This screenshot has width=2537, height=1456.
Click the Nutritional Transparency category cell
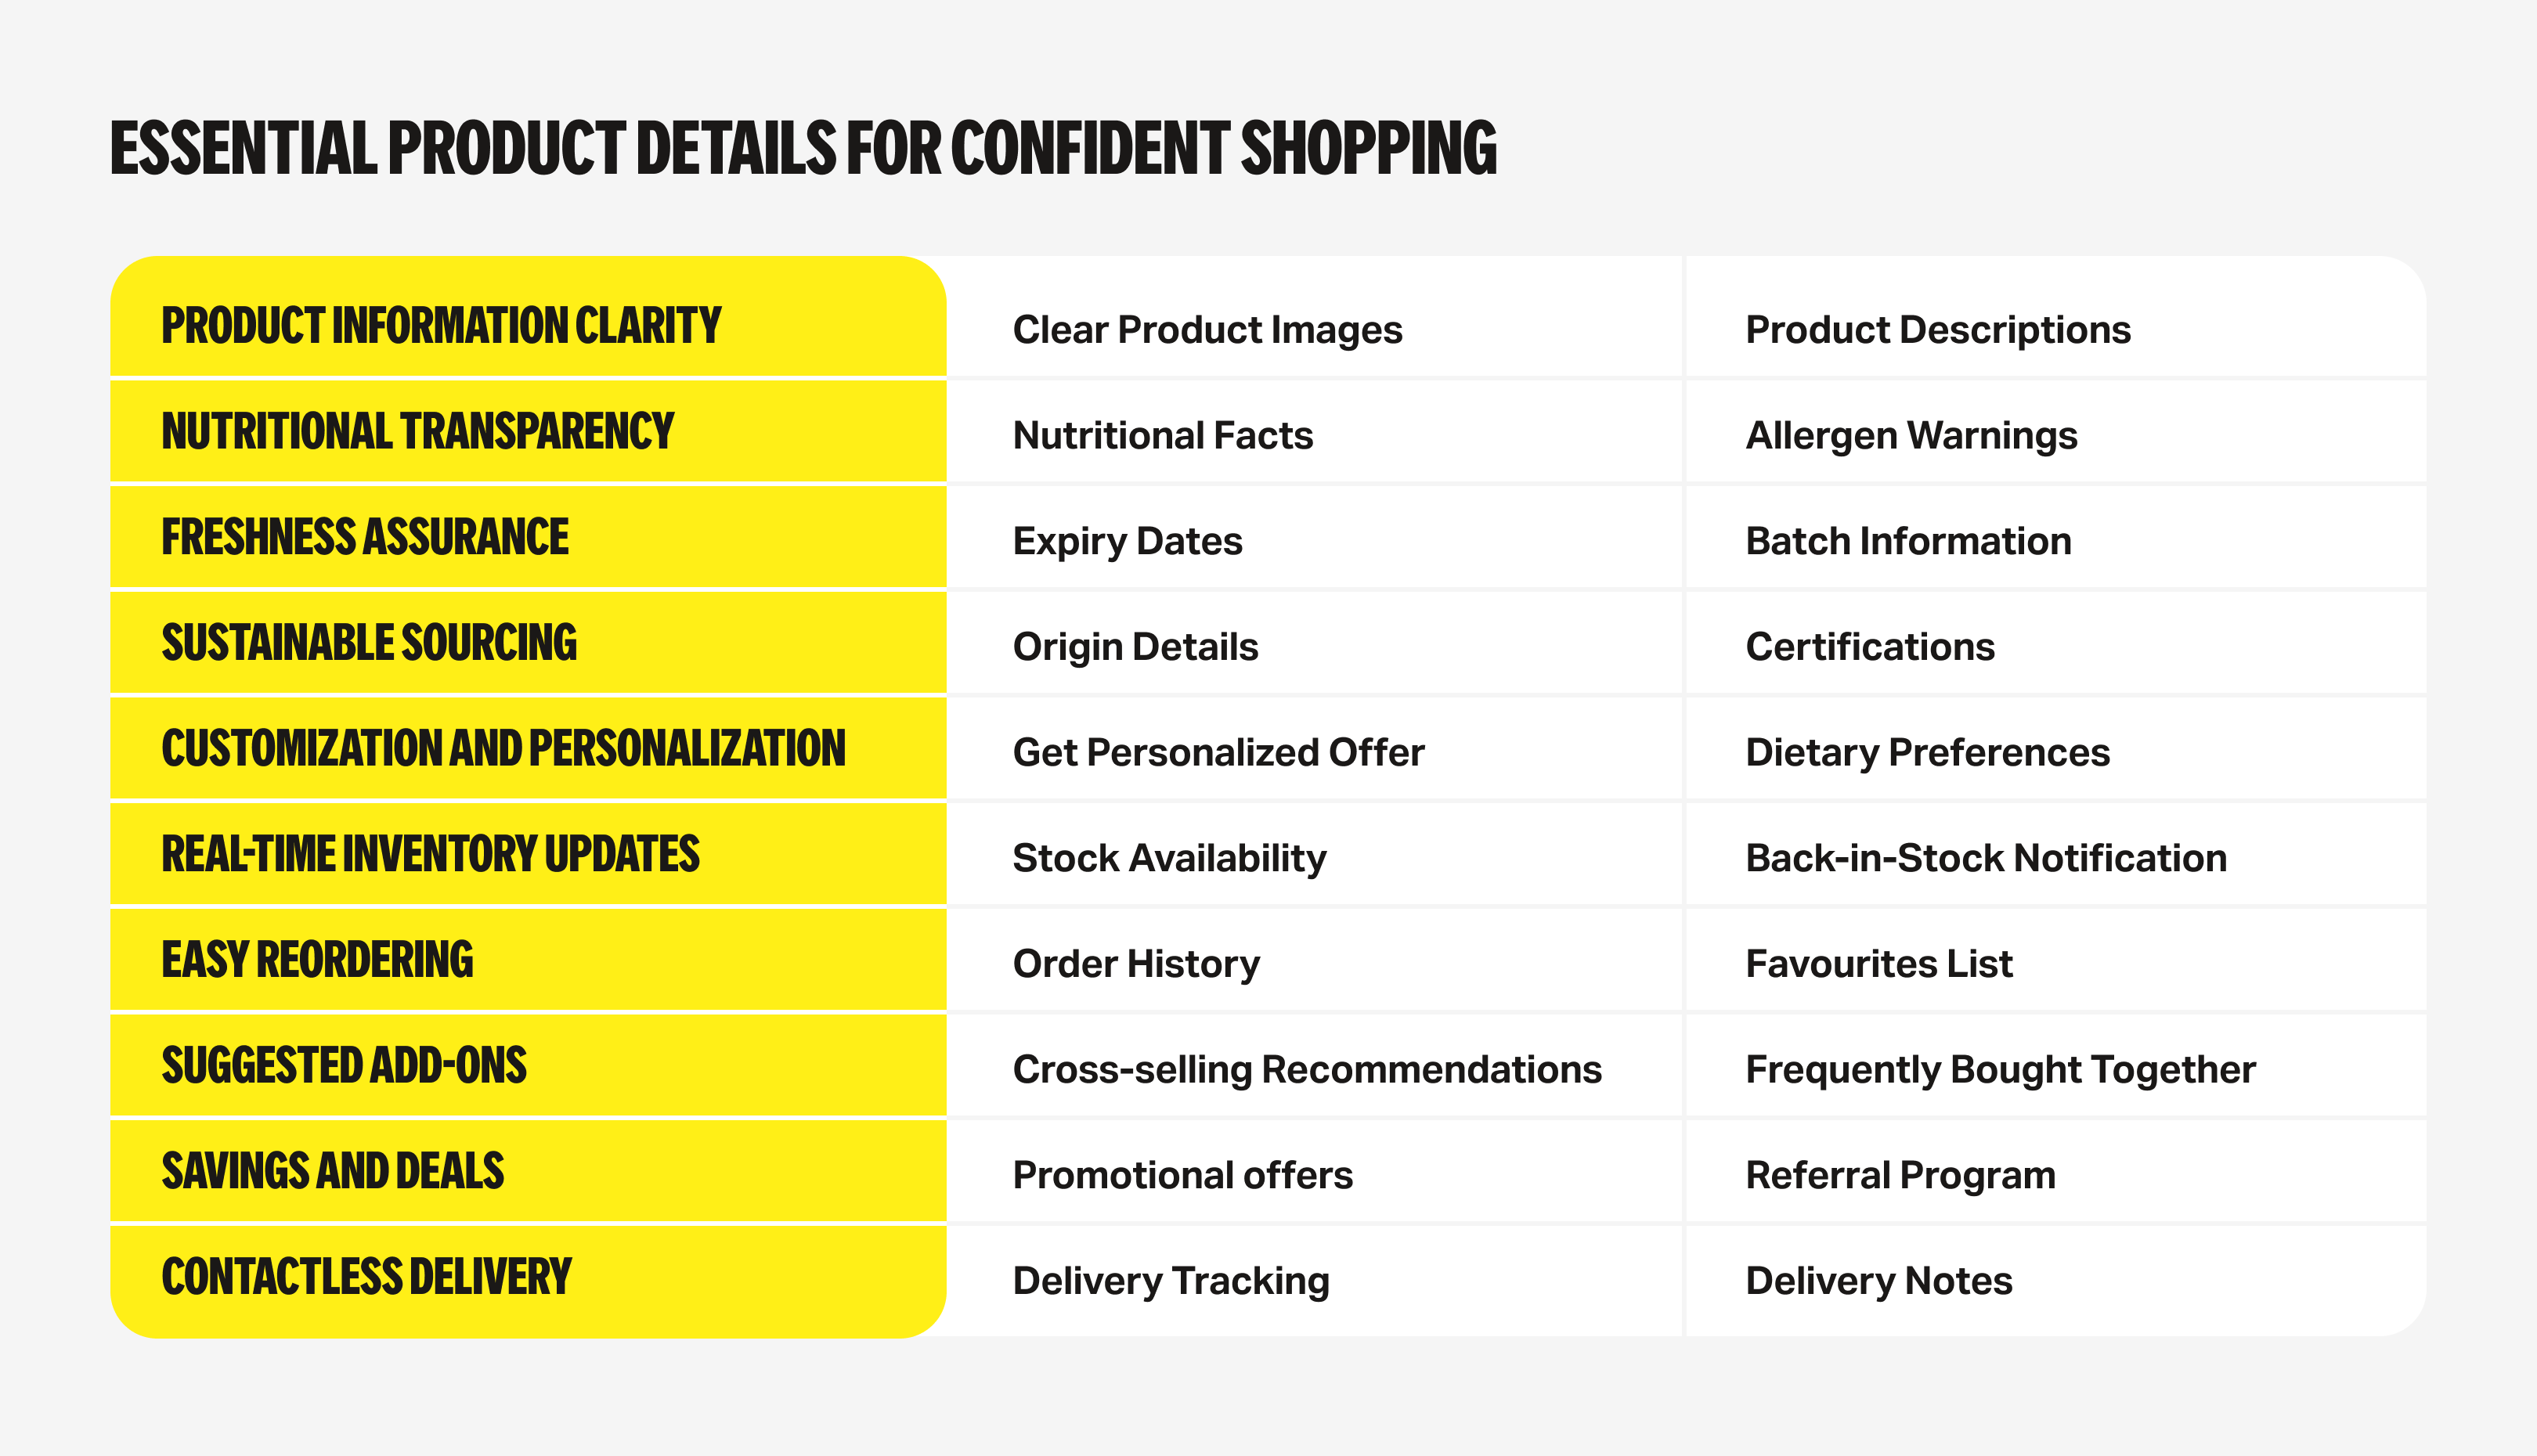tap(418, 432)
